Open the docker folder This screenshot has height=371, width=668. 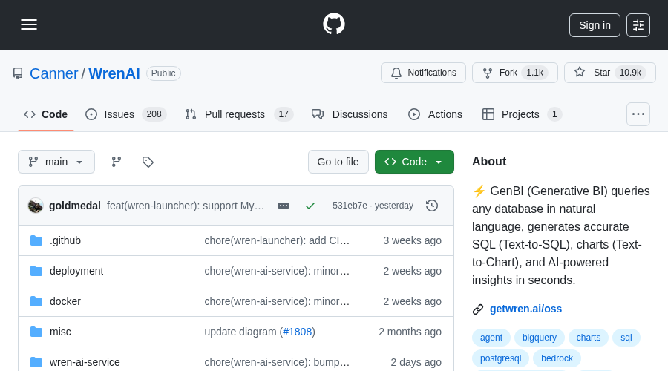point(65,301)
